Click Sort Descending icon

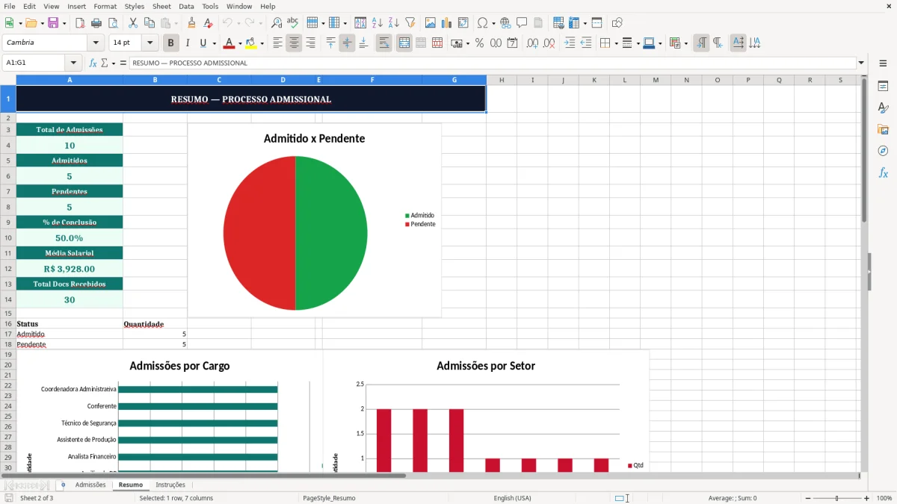click(x=393, y=23)
